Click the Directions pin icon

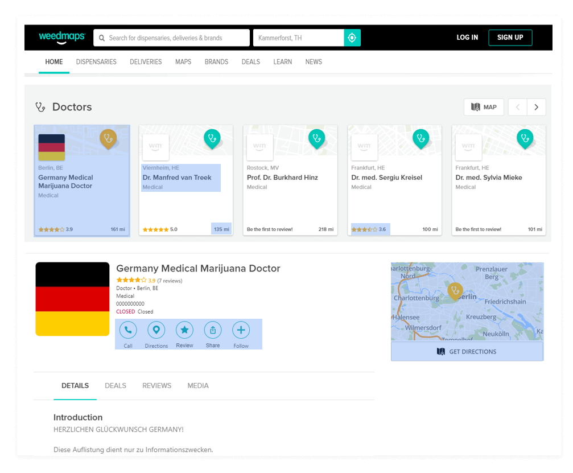pos(156,330)
